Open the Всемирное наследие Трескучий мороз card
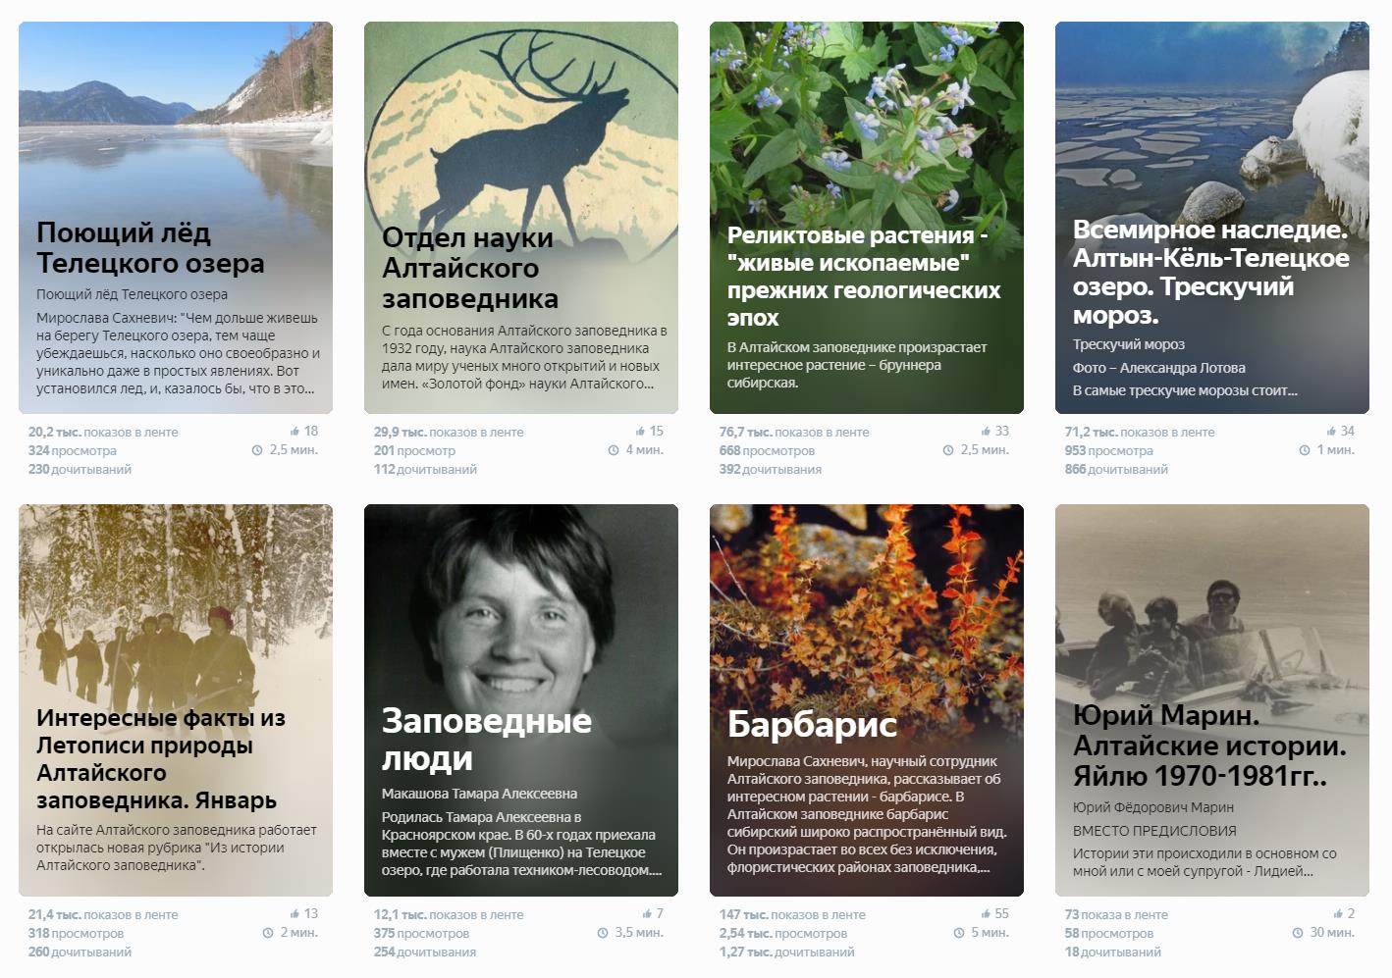 1212,218
